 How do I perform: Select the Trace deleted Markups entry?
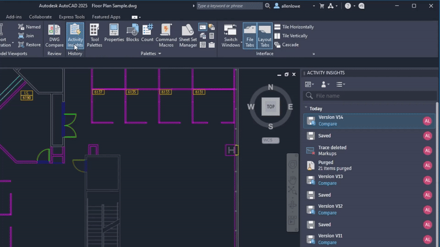(x=369, y=150)
